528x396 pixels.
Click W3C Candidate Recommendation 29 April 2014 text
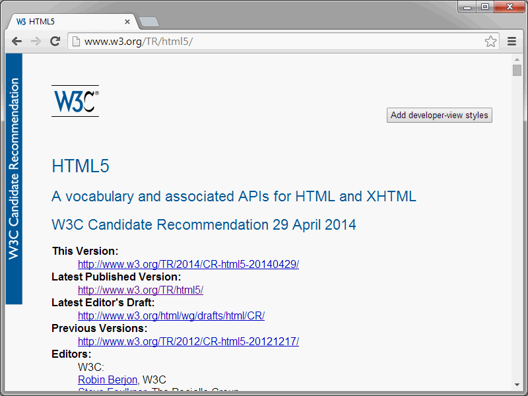[204, 224]
